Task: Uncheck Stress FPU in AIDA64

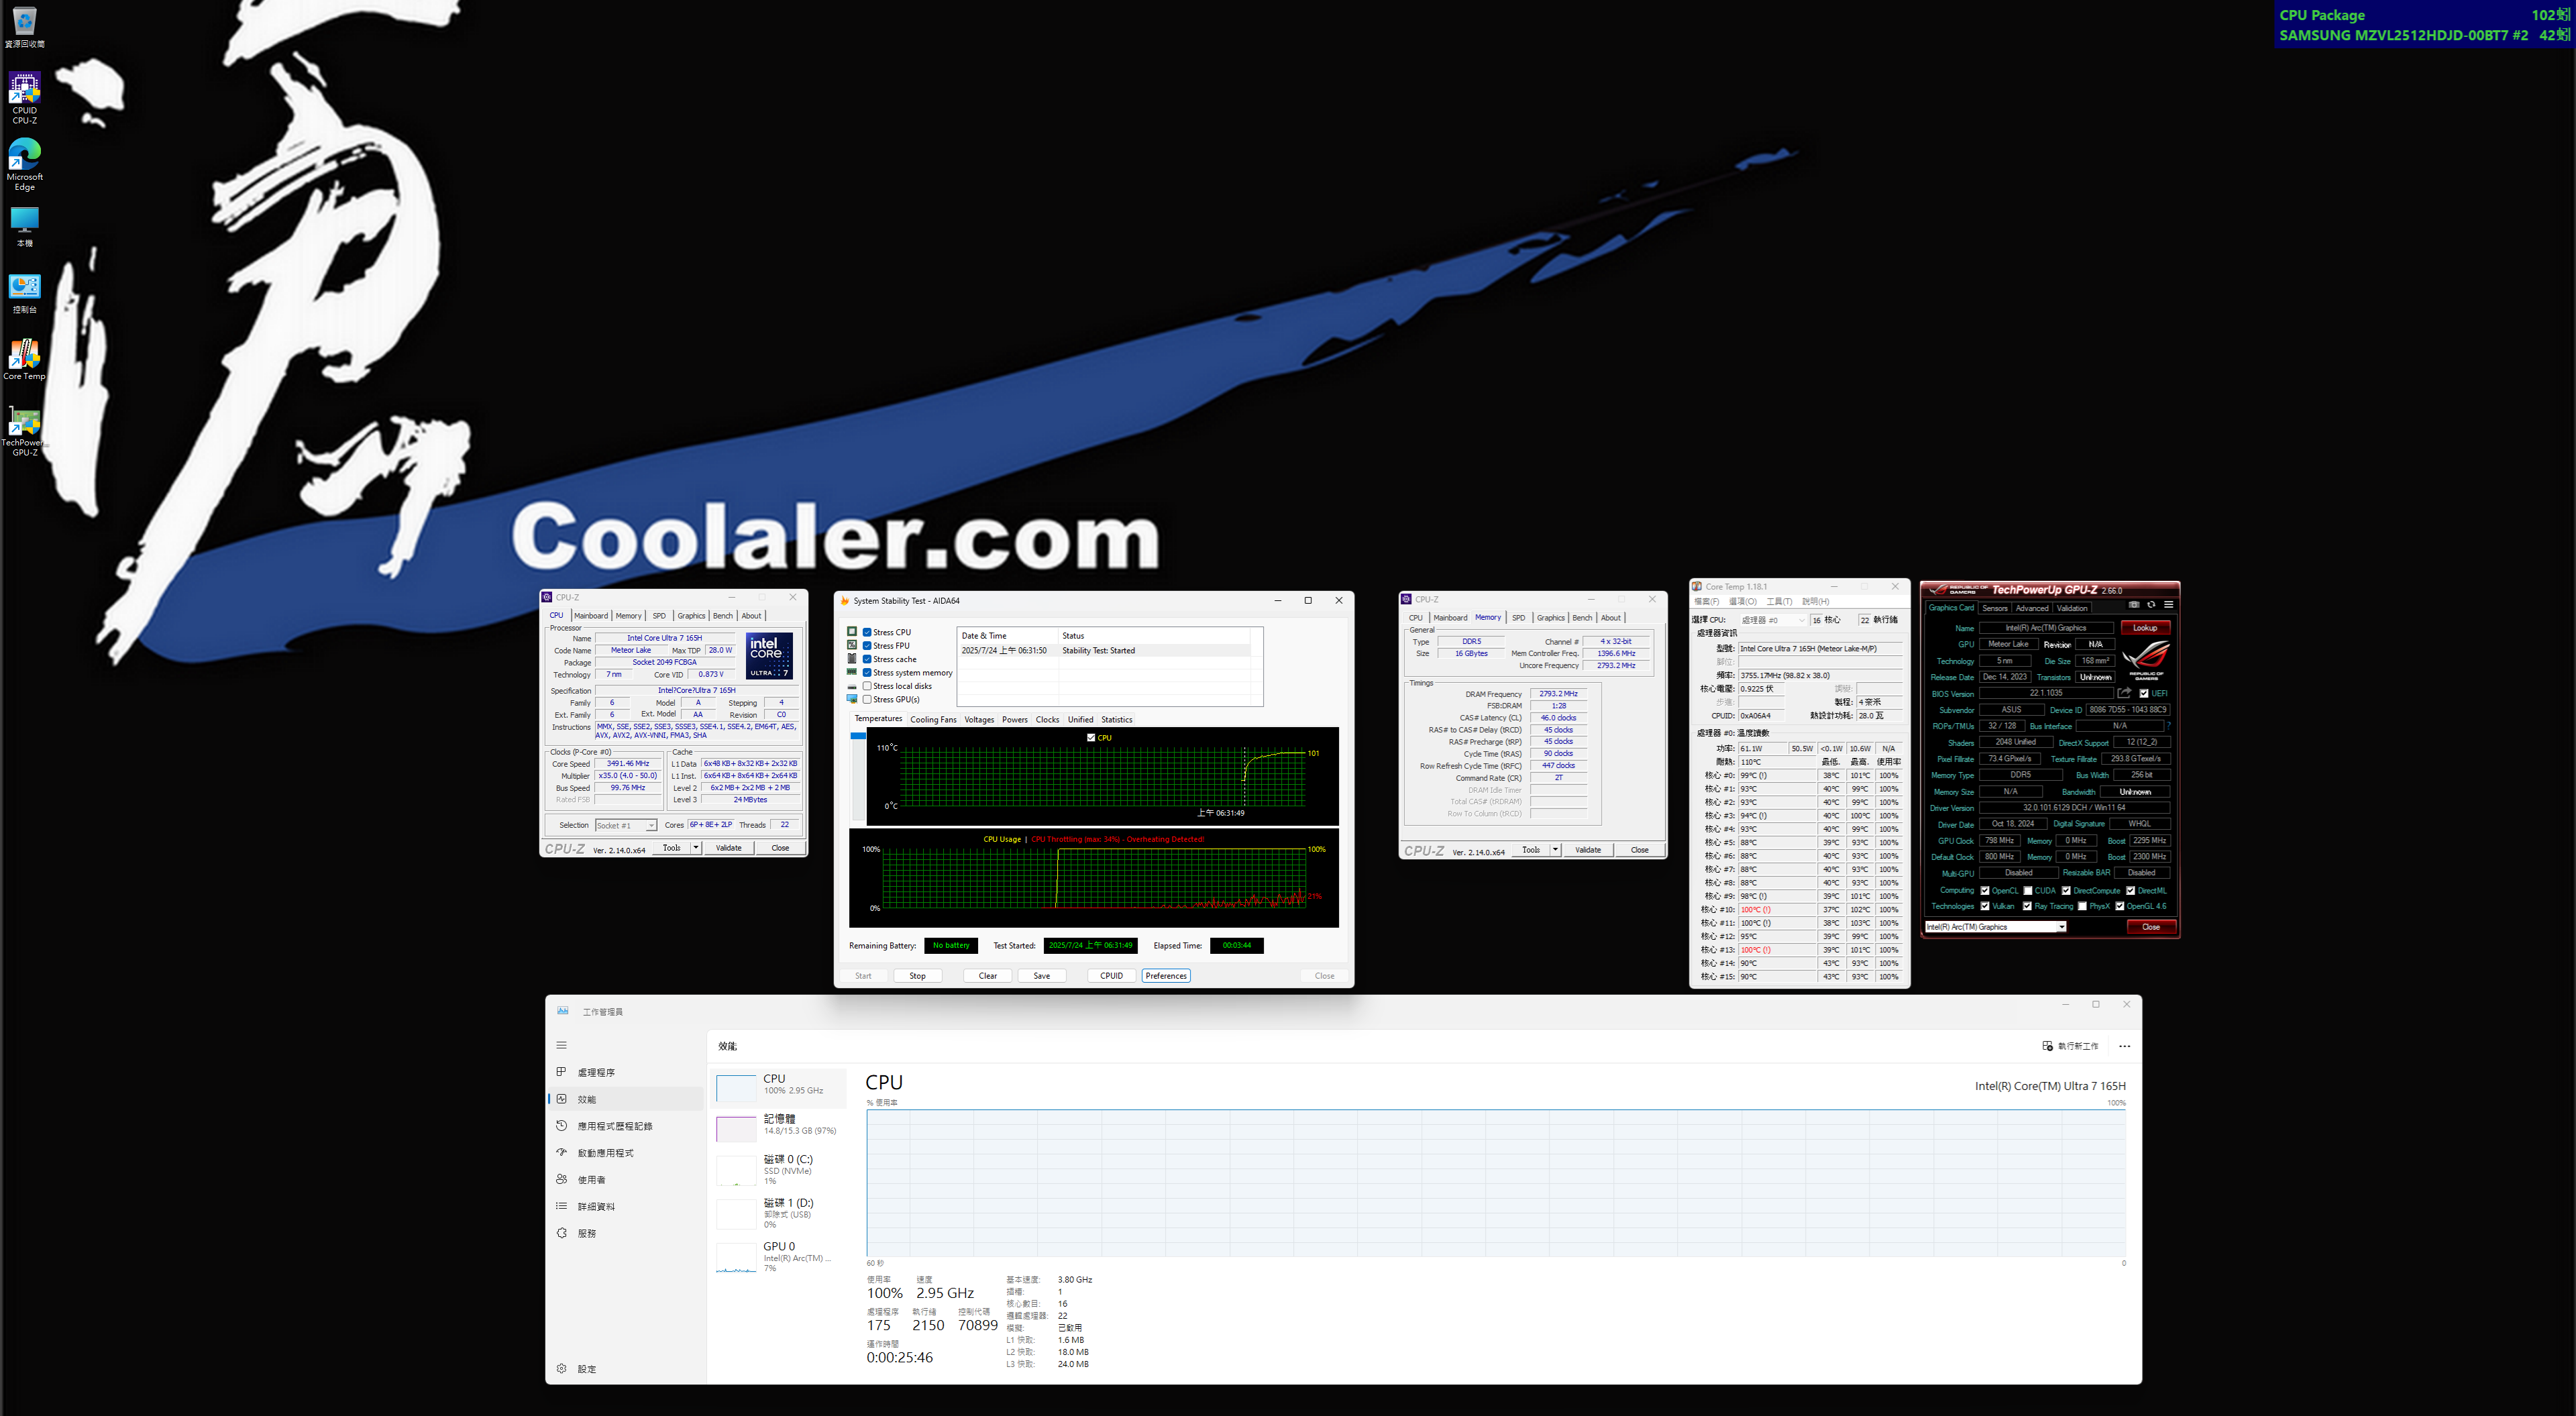Action: [867, 646]
